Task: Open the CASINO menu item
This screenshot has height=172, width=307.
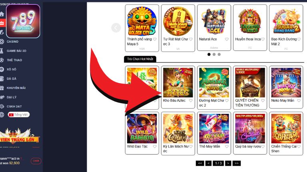Action: coord(12,41)
